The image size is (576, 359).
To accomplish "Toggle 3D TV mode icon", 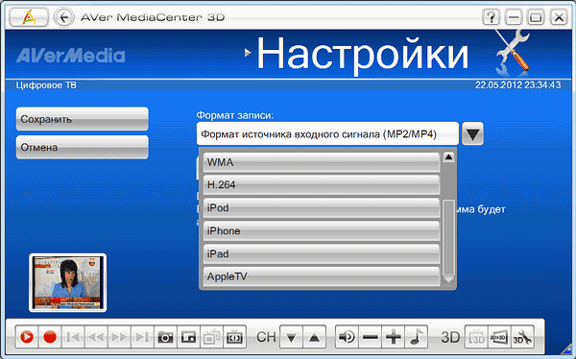I will coord(476,337).
